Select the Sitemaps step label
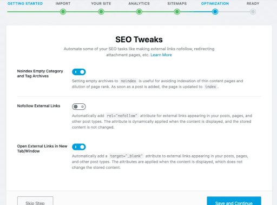 (177, 3)
